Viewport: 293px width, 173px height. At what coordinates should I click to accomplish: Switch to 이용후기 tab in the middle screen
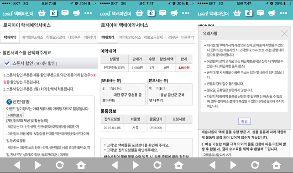(x=188, y=37)
